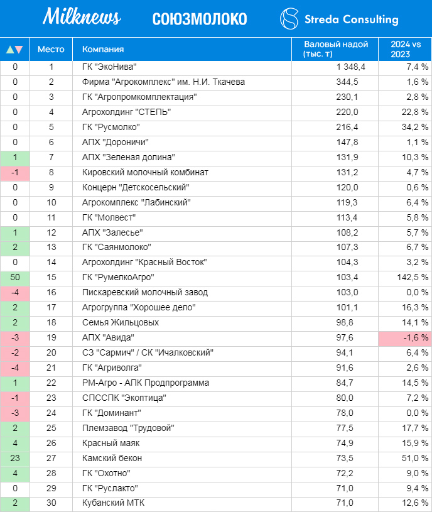Click АПХ "Залесье" cell
The height and width of the screenshot is (512, 432).
pos(182,232)
